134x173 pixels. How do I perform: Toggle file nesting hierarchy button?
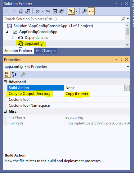(71, 11)
